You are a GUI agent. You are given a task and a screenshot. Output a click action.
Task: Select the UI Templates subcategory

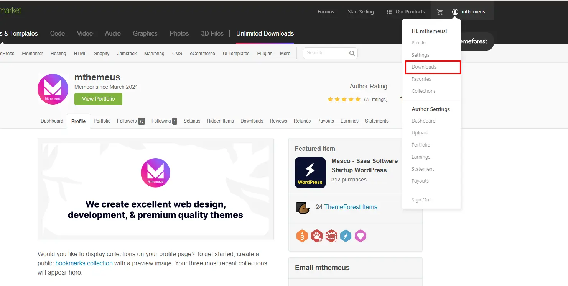tap(236, 54)
